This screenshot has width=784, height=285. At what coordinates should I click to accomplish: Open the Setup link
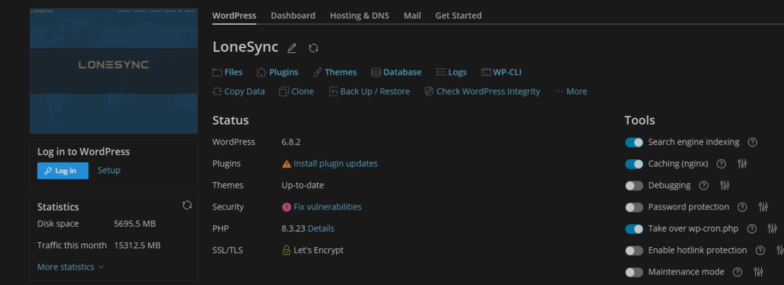[109, 170]
